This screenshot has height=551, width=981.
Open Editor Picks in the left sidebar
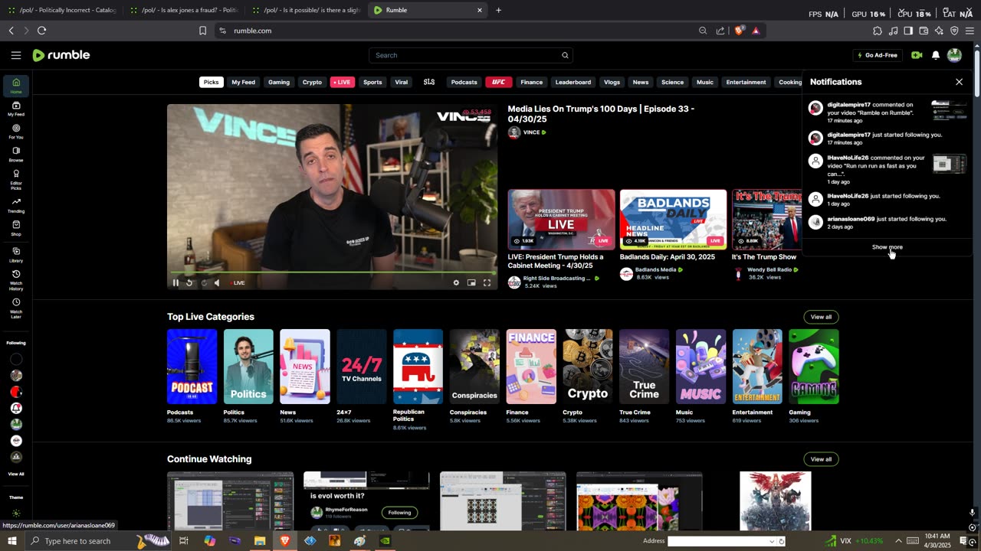[16, 178]
